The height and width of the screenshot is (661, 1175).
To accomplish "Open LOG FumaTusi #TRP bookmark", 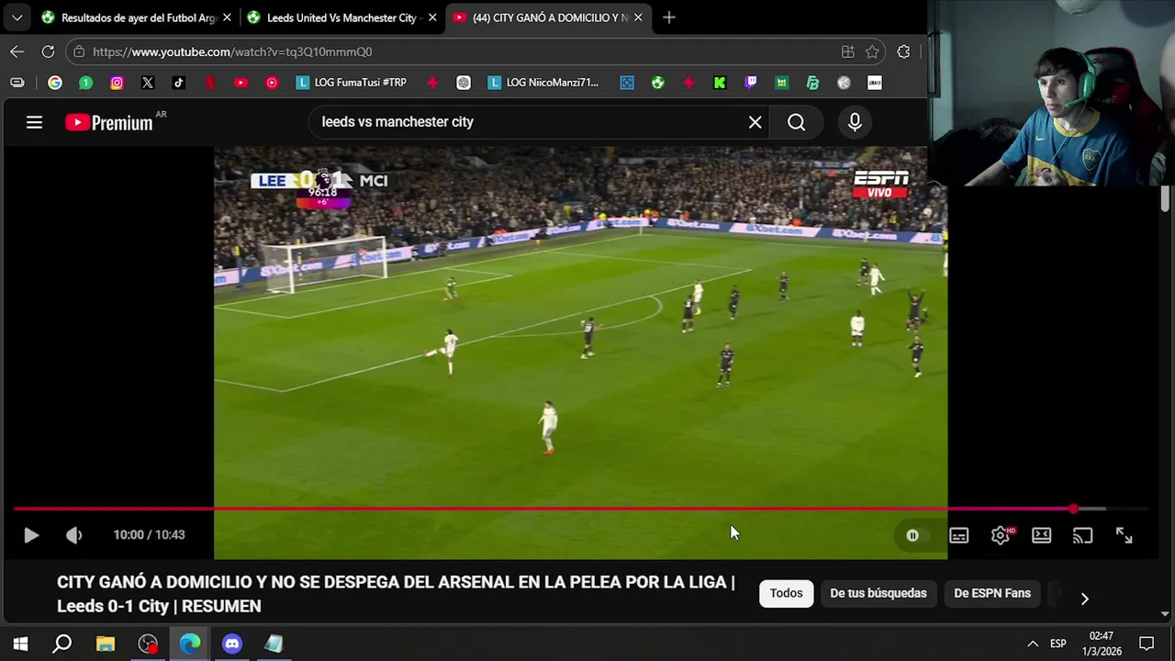I will click(x=351, y=83).
